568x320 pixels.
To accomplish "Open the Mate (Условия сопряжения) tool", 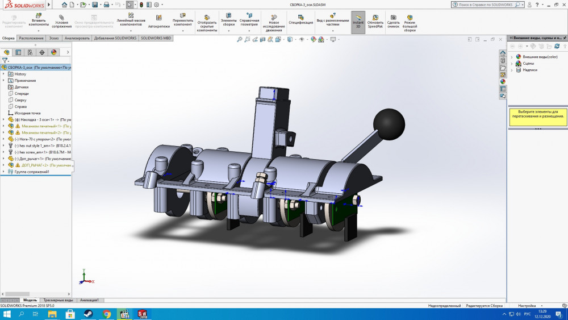I will point(61,17).
